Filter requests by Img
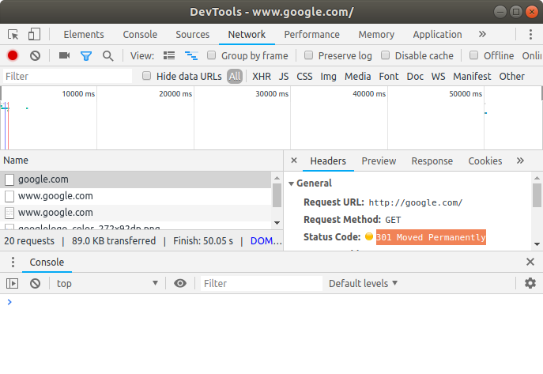The height and width of the screenshot is (374, 543). point(328,76)
